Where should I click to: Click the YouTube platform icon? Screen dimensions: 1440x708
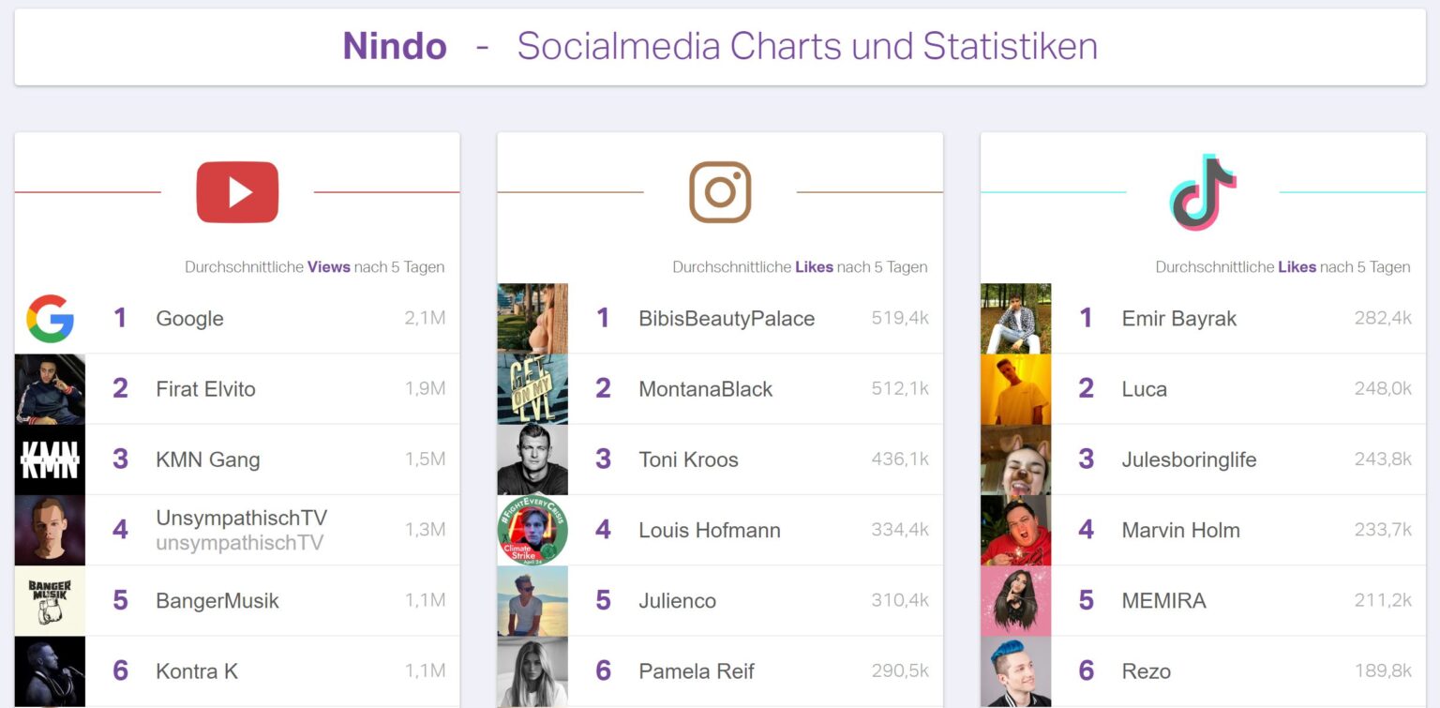coord(238,191)
